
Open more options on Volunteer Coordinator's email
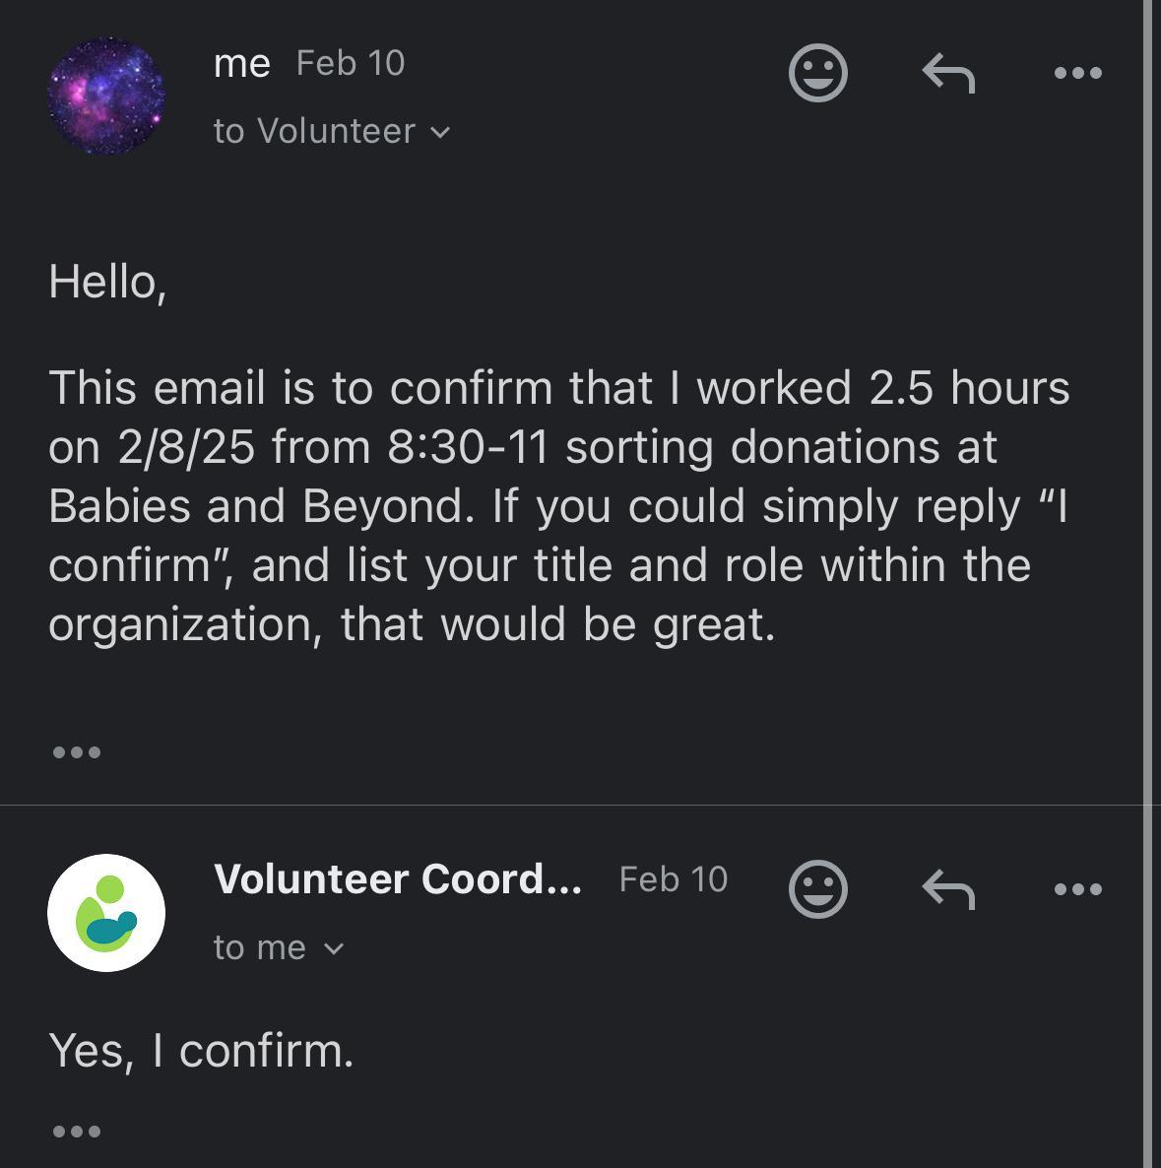[1077, 889]
